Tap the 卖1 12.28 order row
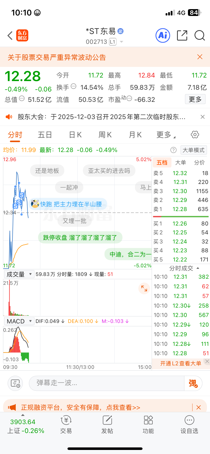210x454 pixels. [181, 209]
